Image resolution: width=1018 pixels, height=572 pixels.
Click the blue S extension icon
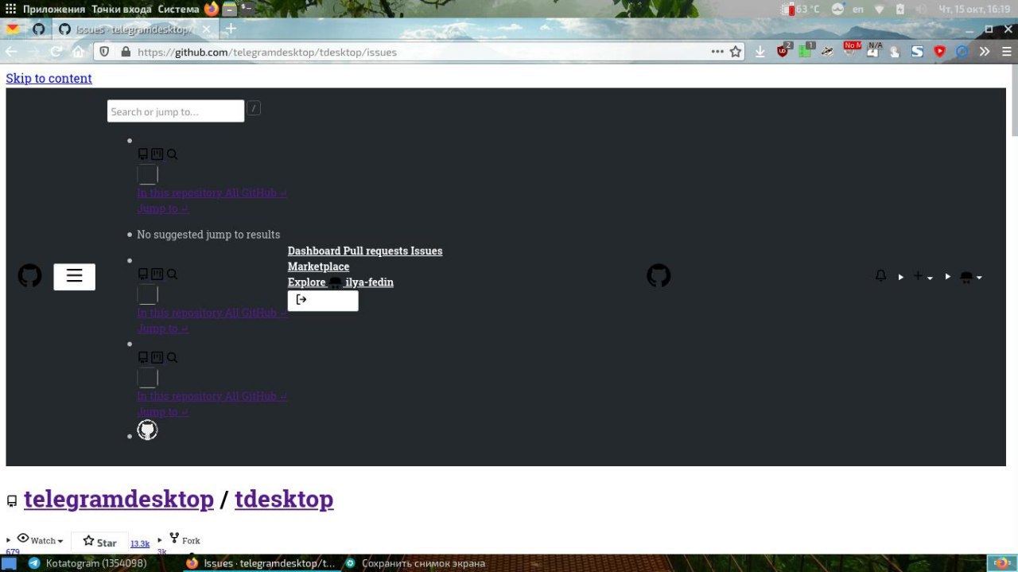917,52
